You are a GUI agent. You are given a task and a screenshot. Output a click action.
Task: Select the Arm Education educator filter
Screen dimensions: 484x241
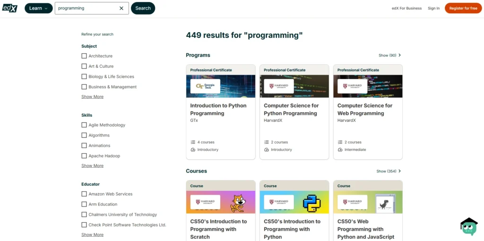click(84, 204)
